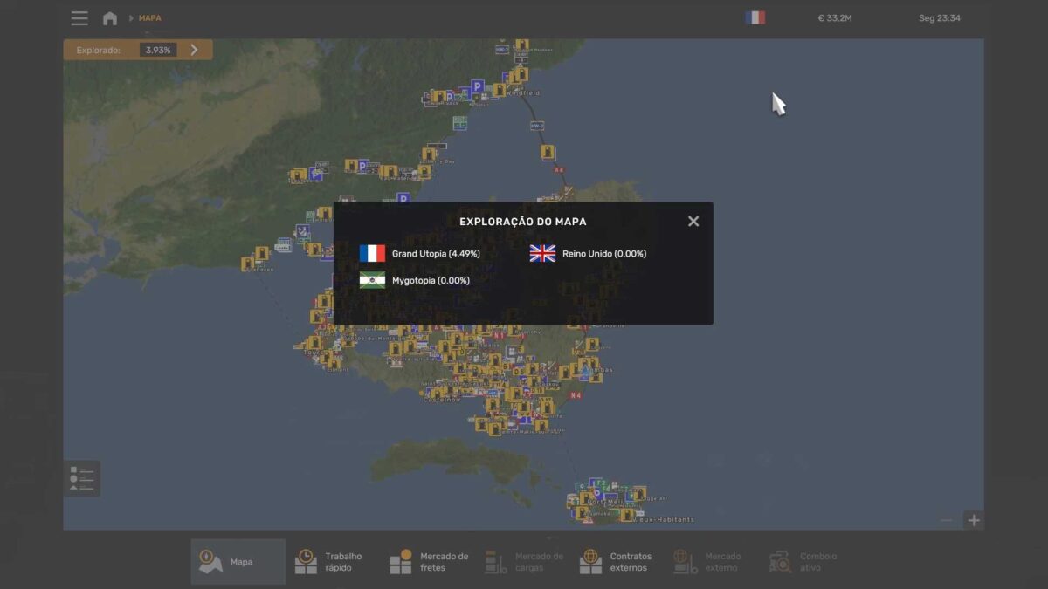Viewport: 1048px width, 589px height.
Task: Select Mygotopia exploration entry
Action: click(x=431, y=281)
